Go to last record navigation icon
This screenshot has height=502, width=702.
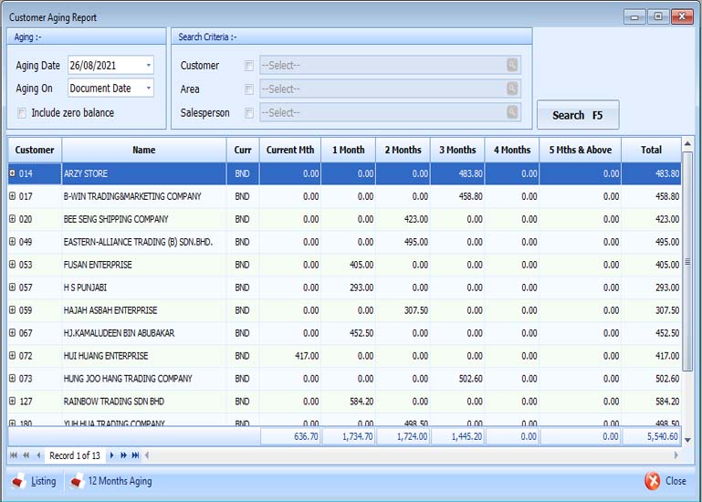[x=135, y=455]
